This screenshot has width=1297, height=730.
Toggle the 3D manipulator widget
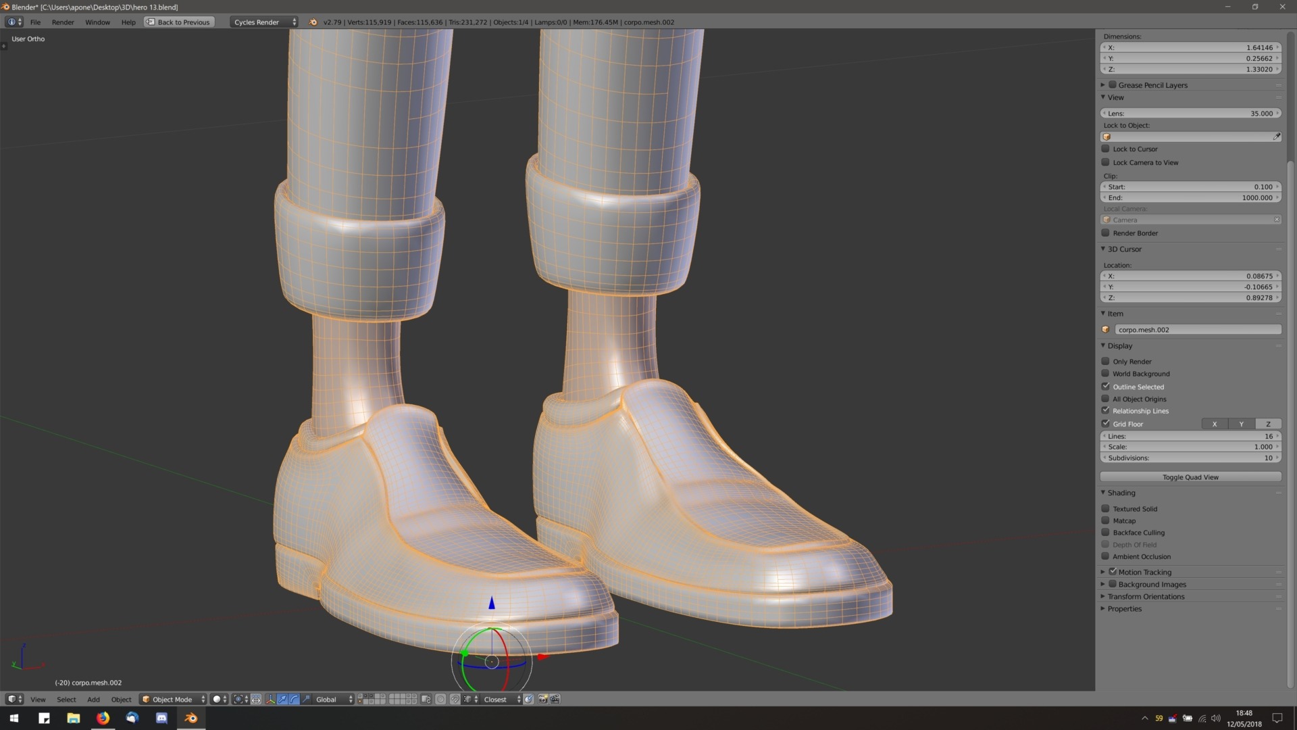[271, 699]
